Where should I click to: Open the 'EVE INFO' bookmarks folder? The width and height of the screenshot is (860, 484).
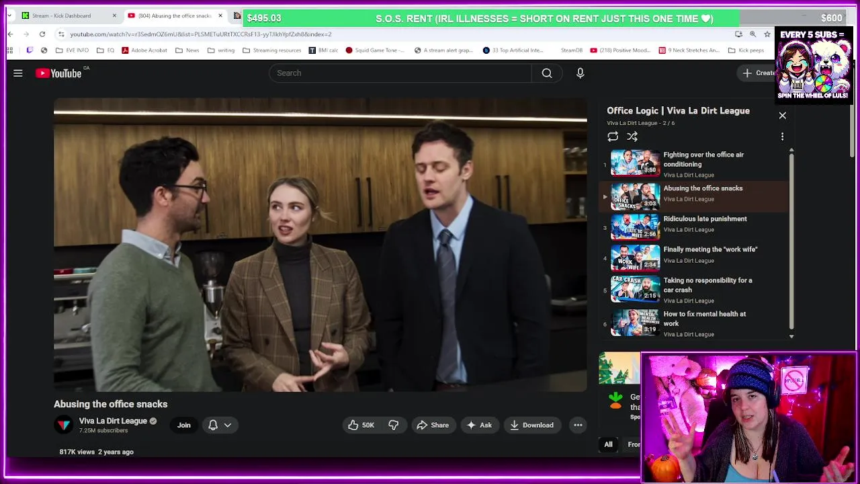[x=73, y=50]
